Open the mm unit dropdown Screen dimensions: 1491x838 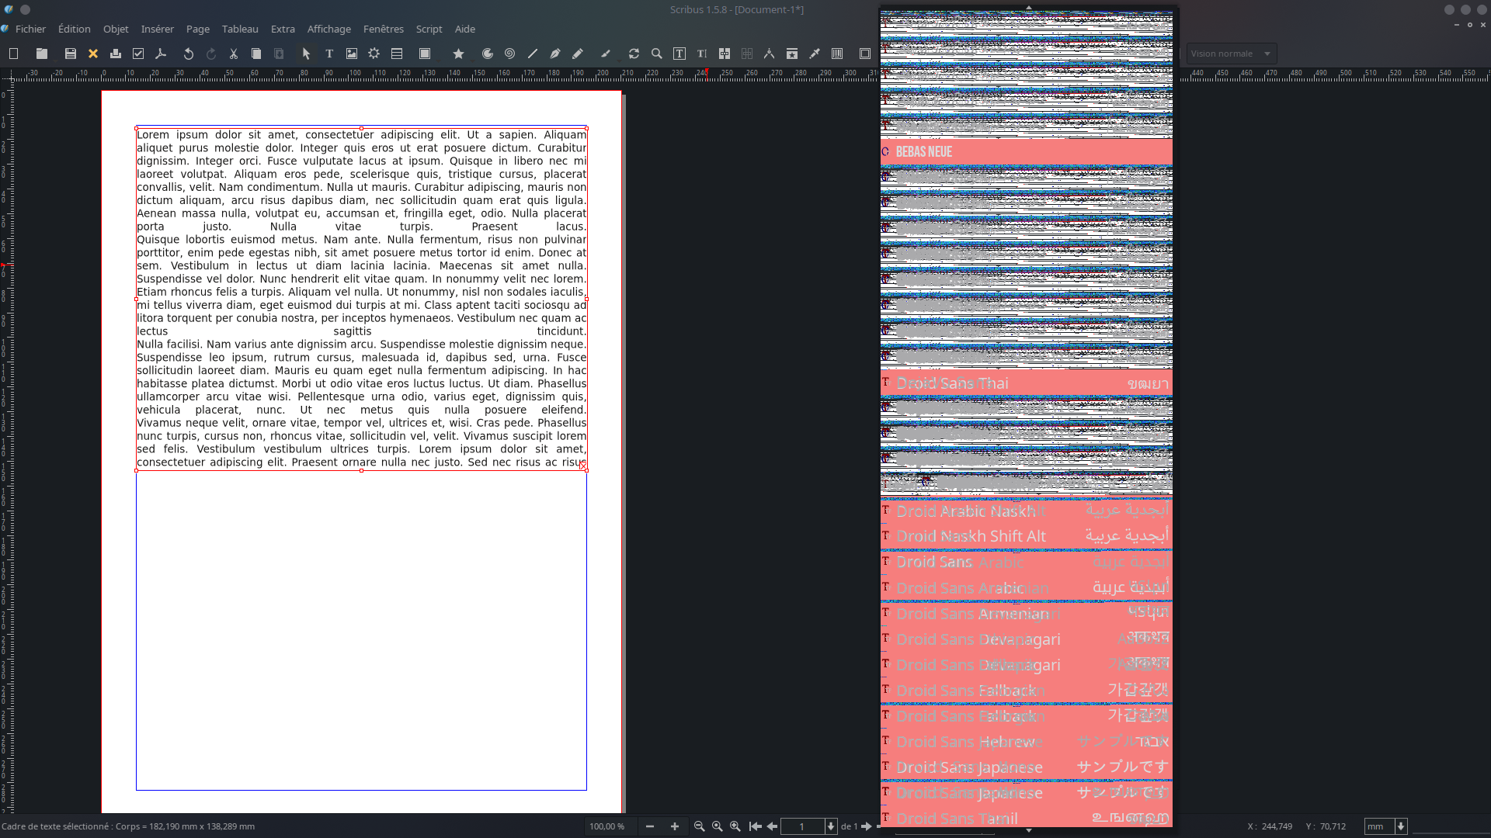[x=1401, y=826]
